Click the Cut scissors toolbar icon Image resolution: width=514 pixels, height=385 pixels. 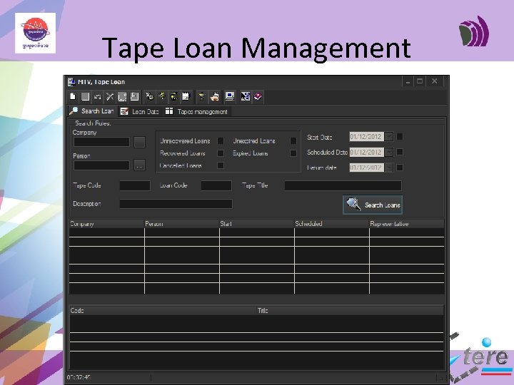coord(110,96)
